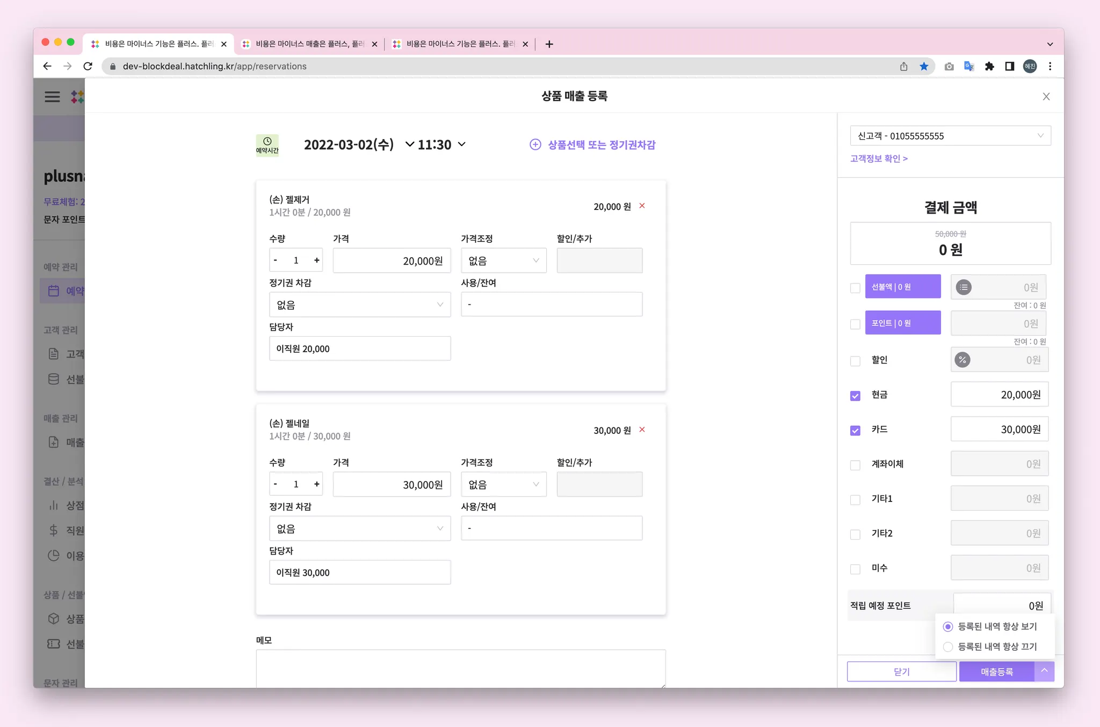Screen dimensions: 1100x727
Task: Click the percent icon in 할인 row
Action: pyautogui.click(x=962, y=360)
